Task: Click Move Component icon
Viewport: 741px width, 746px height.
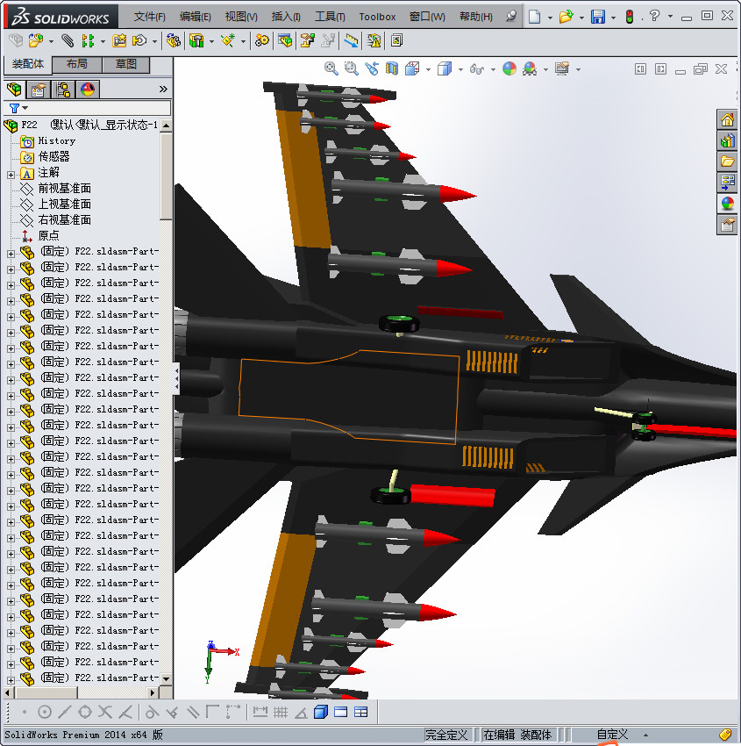Action: coord(139,41)
